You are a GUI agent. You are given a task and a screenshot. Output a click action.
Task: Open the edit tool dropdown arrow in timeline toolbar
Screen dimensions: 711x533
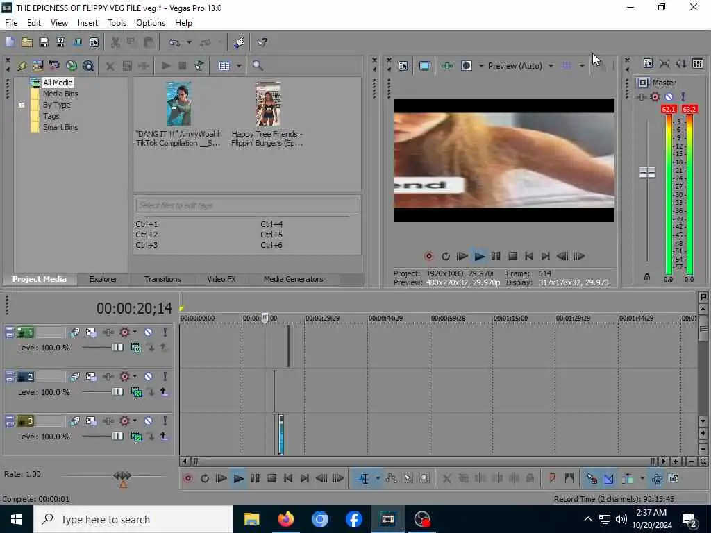[x=378, y=478]
